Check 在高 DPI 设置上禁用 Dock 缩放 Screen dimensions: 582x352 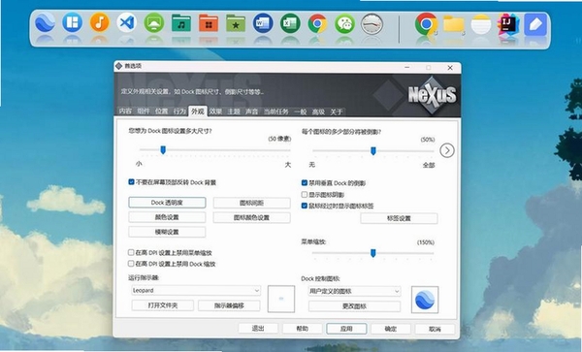[131, 264]
